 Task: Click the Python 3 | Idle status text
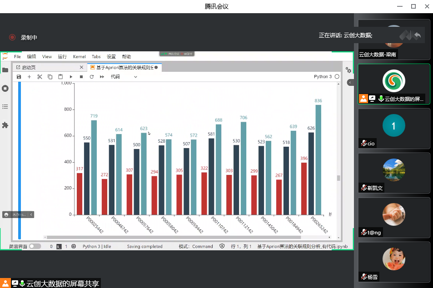coord(97,246)
